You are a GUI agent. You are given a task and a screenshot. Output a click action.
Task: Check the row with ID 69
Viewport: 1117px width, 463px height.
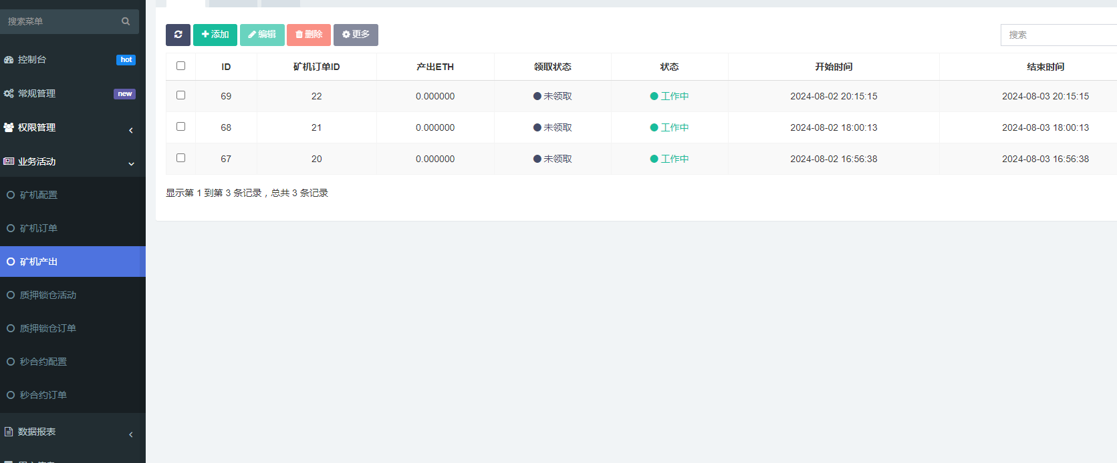(180, 95)
